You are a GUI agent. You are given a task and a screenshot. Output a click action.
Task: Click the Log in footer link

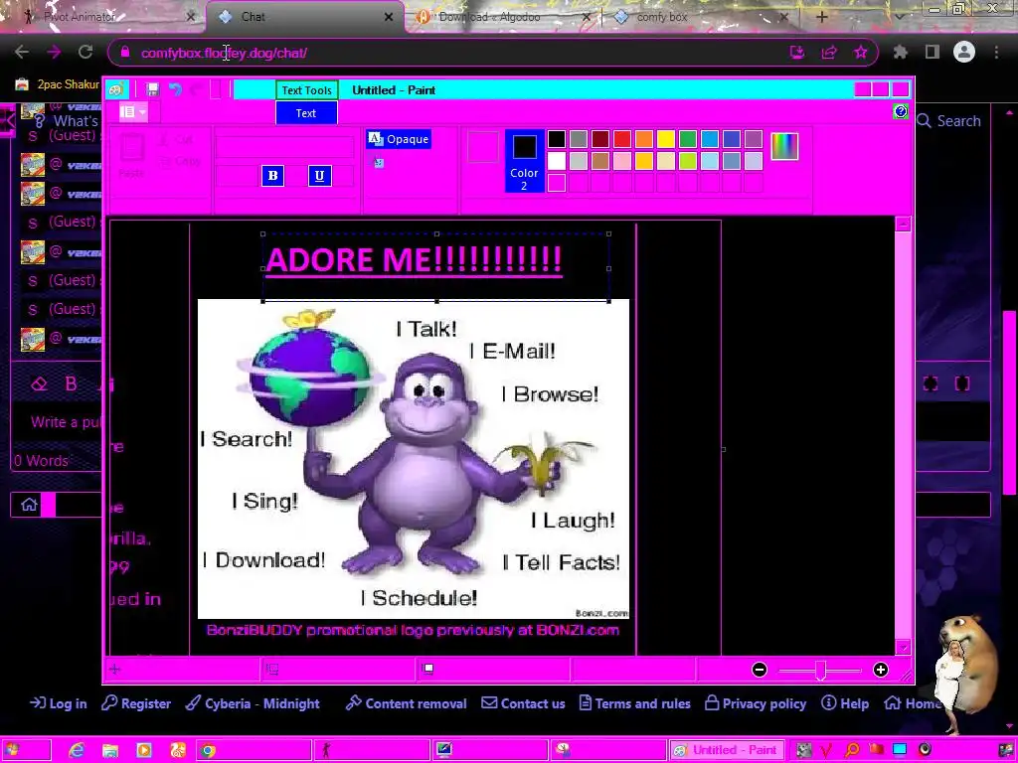point(59,703)
